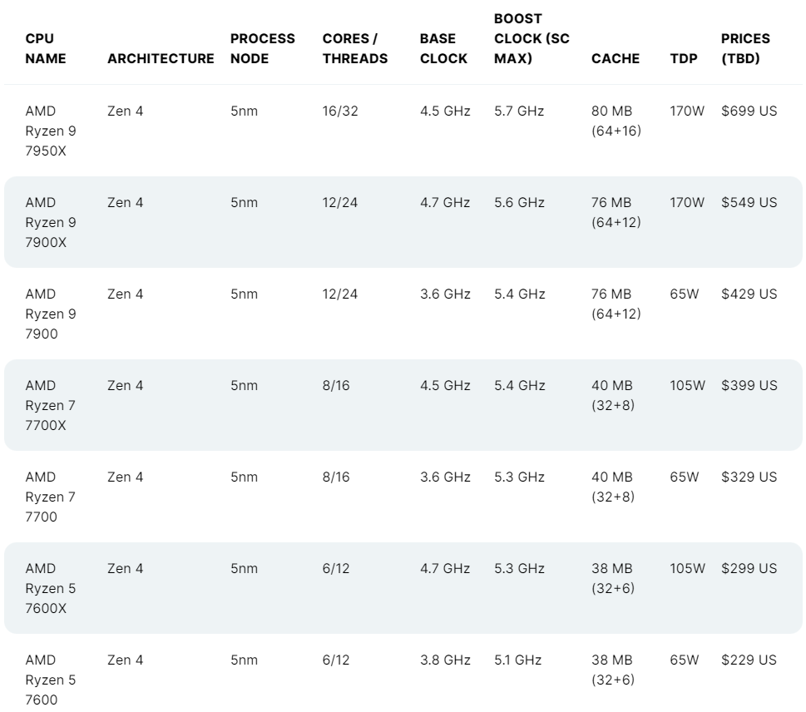Click the TDP column header

[684, 58]
